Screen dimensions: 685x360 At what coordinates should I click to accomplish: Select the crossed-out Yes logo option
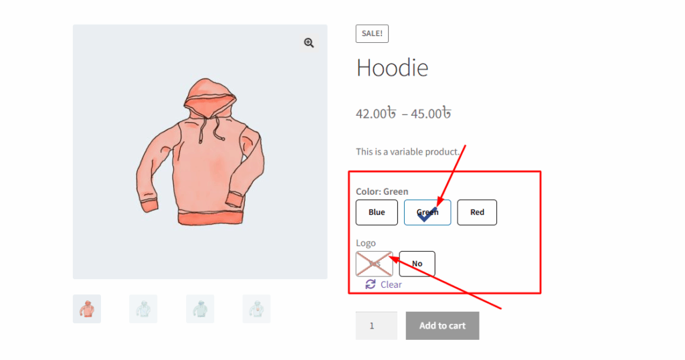(x=375, y=264)
